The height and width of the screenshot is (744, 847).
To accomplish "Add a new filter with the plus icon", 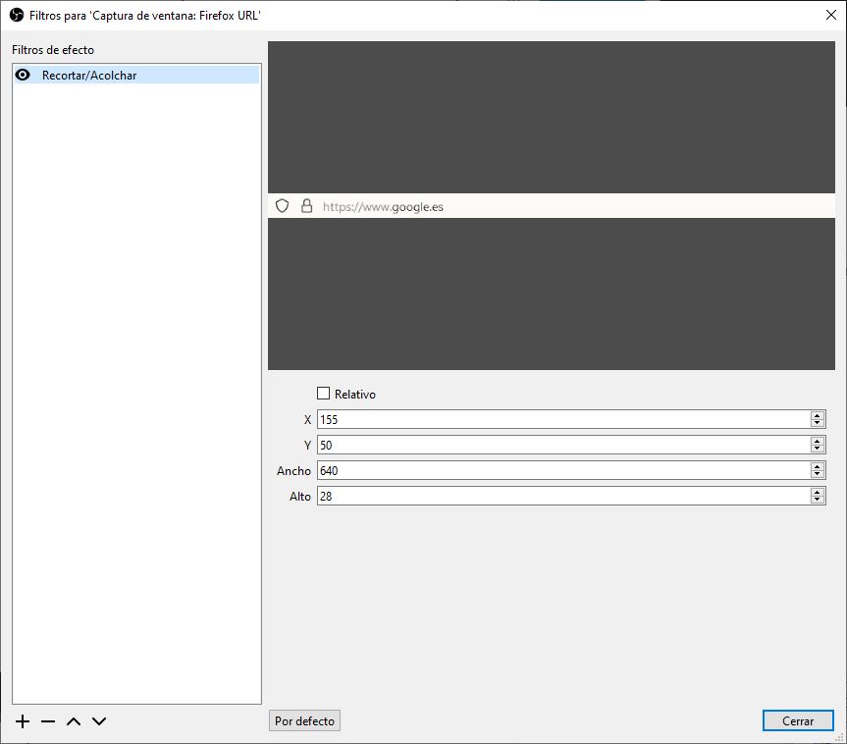I will pos(22,720).
